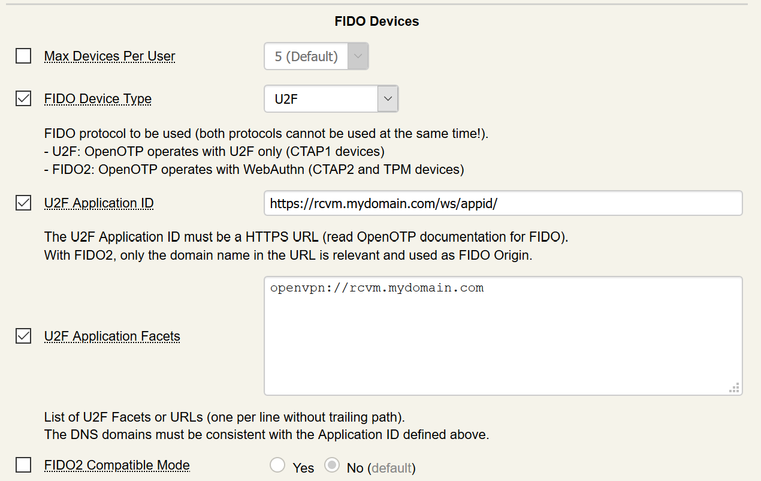Open the FIDO Device Type U2F dropdown

coord(331,99)
